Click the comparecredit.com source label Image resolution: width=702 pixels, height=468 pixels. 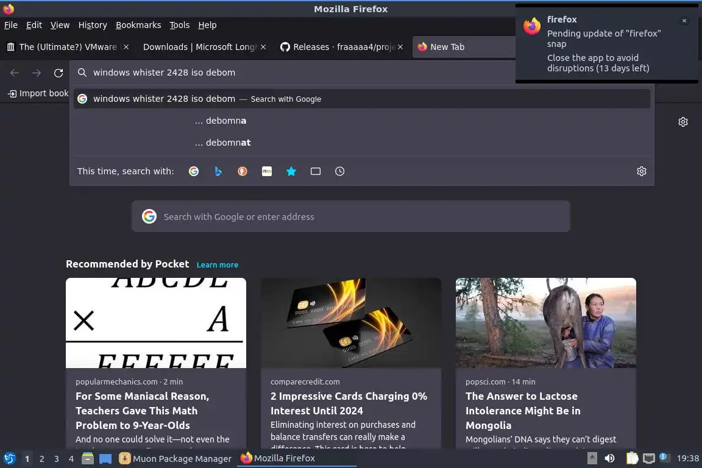pos(305,382)
